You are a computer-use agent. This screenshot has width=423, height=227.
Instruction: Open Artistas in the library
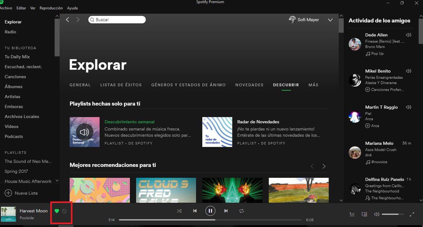[x=12, y=97]
